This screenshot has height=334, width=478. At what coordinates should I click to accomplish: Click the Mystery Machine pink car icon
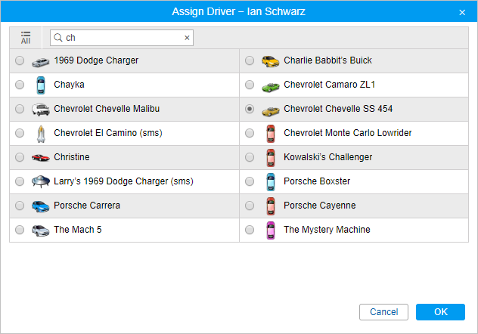click(270, 230)
